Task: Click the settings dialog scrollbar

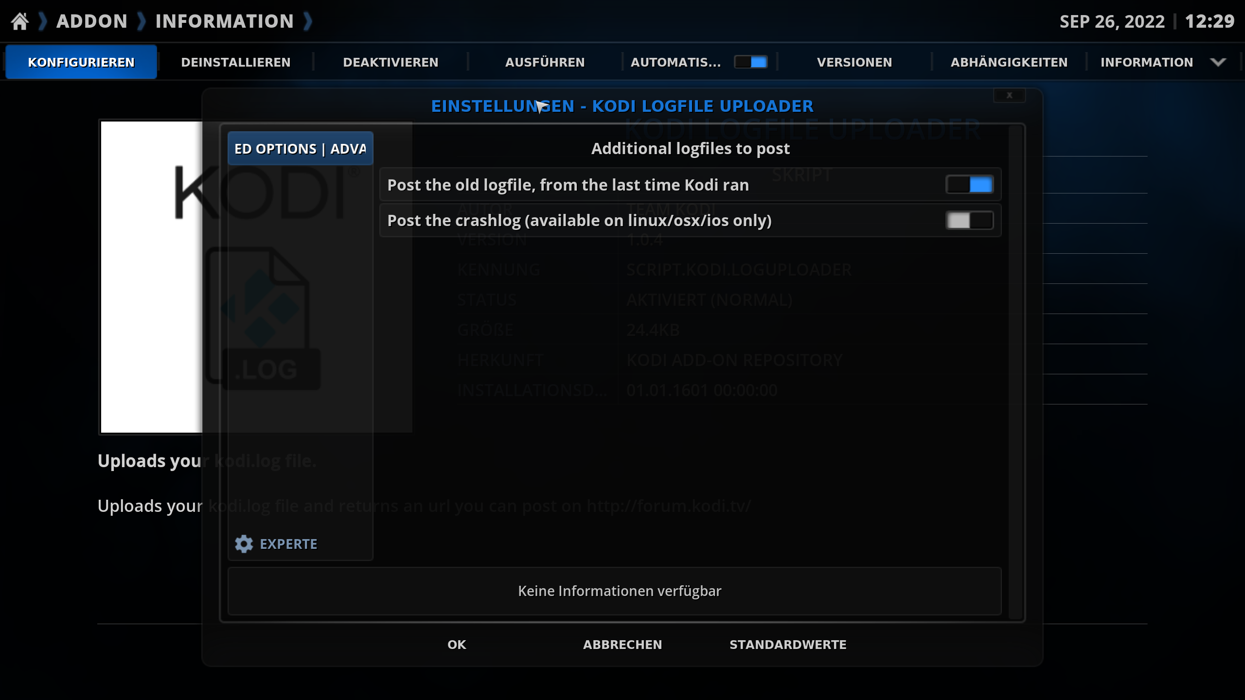Action: point(1015,372)
